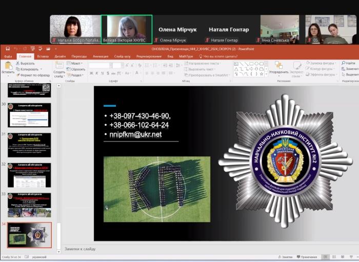Click Формат по образцу format painter
The height and width of the screenshot is (262, 359).
[34, 75]
